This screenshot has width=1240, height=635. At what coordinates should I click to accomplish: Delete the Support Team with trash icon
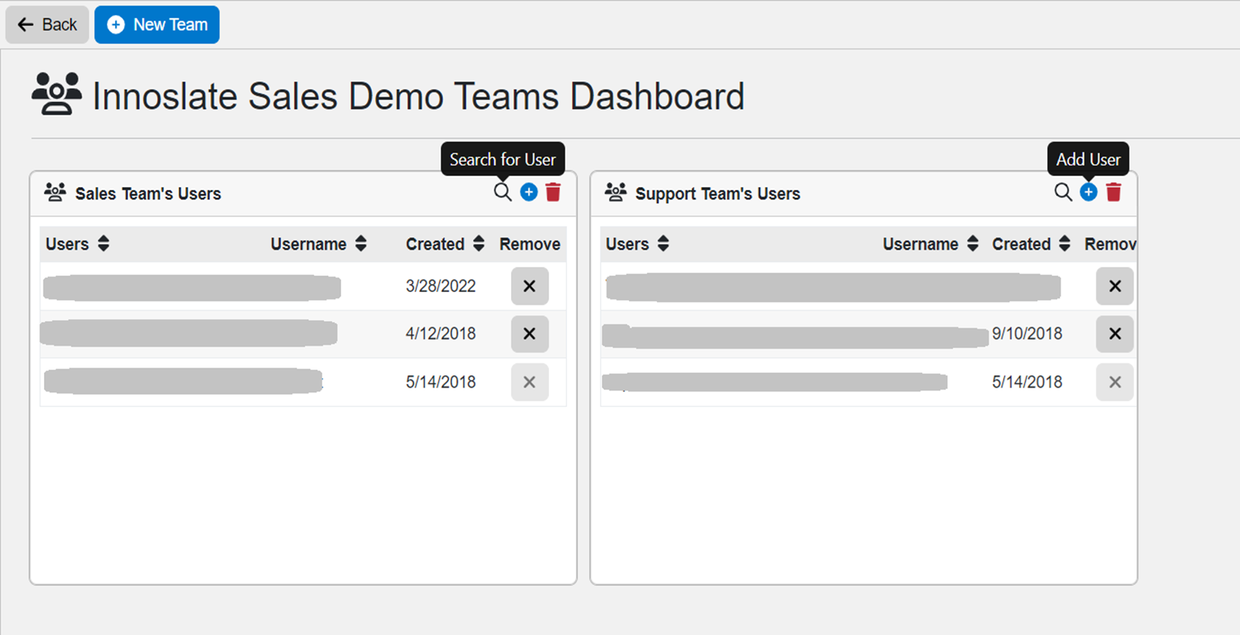point(1113,193)
